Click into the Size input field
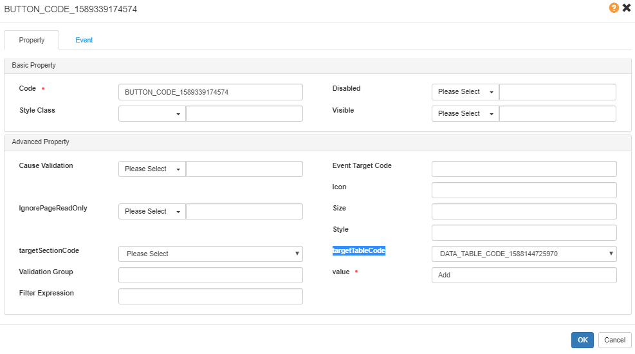Viewport: 635px width, 354px height. coord(524,212)
